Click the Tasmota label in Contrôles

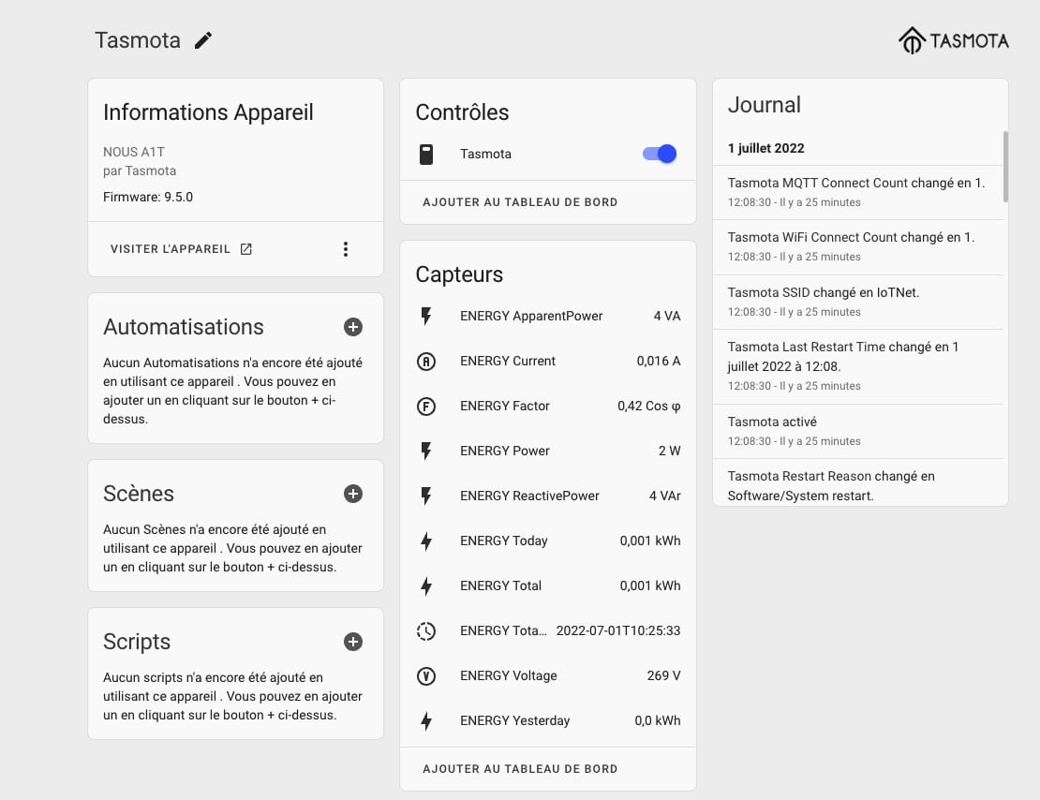(x=485, y=154)
